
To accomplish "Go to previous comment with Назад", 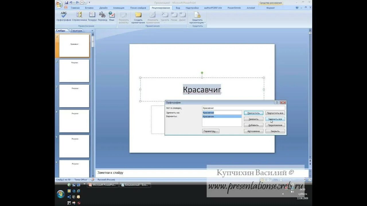I will [174, 17].
